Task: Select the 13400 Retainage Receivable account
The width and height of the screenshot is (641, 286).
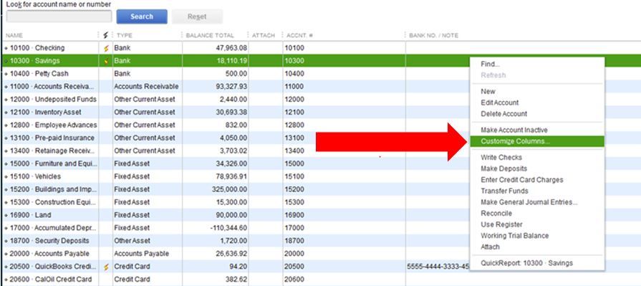Action: pyautogui.click(x=52, y=151)
